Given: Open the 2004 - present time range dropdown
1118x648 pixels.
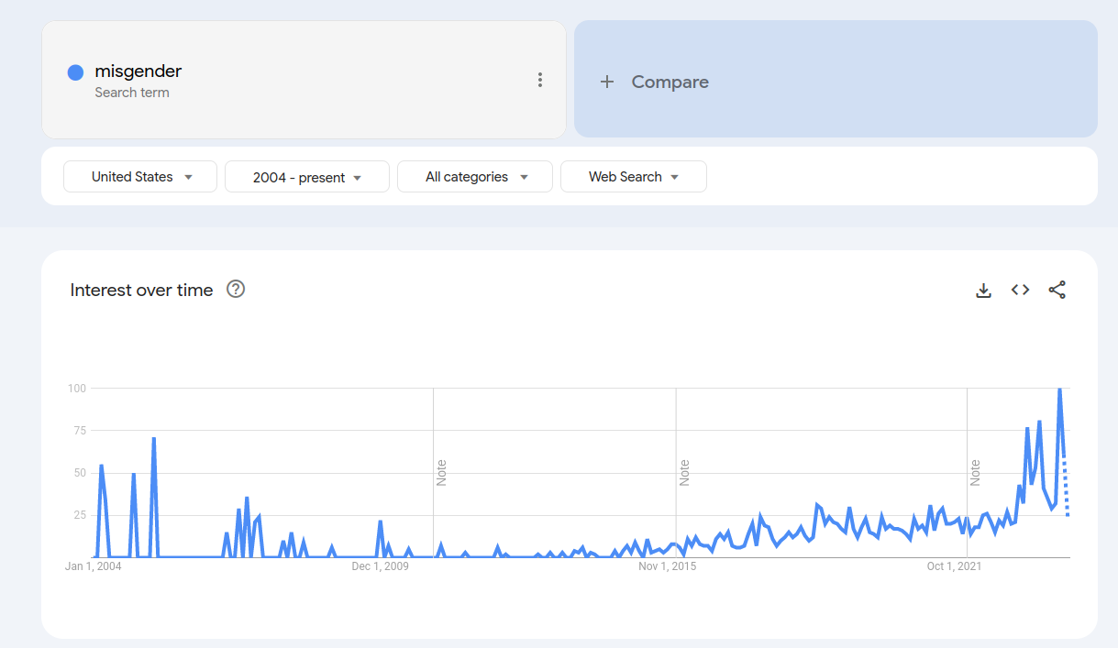Looking at the screenshot, I should pos(307,177).
